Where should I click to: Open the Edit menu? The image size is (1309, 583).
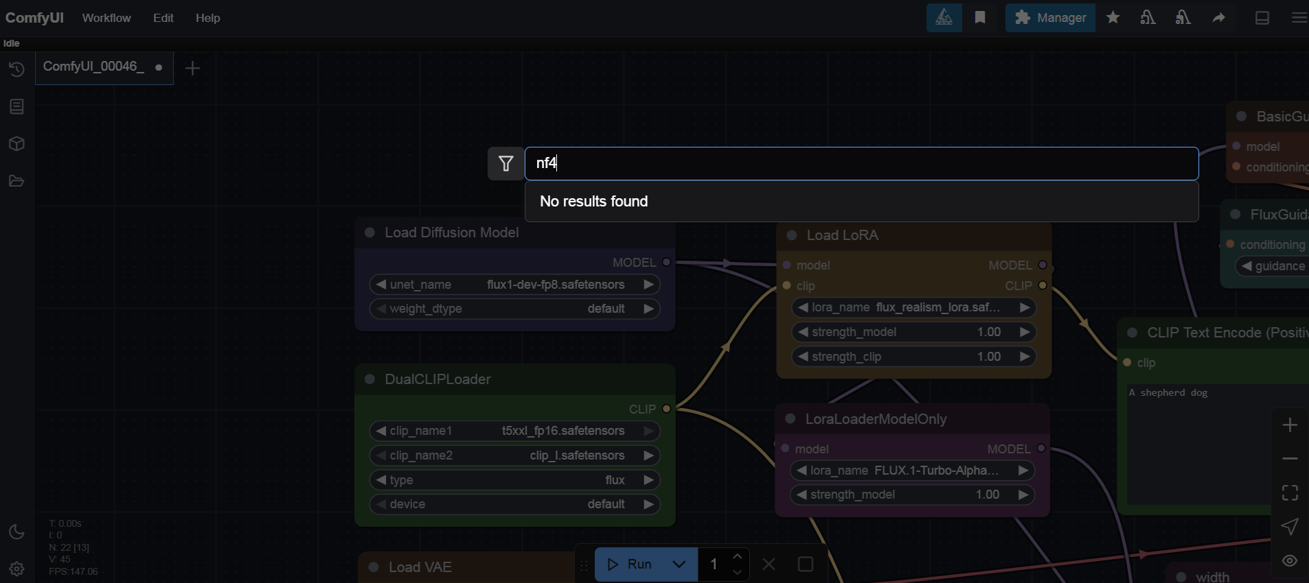point(163,18)
